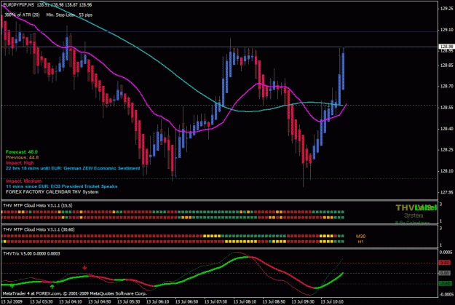The width and height of the screenshot is (455, 305).
Task: Click the 128.70 price axis label
Action: click(447, 86)
